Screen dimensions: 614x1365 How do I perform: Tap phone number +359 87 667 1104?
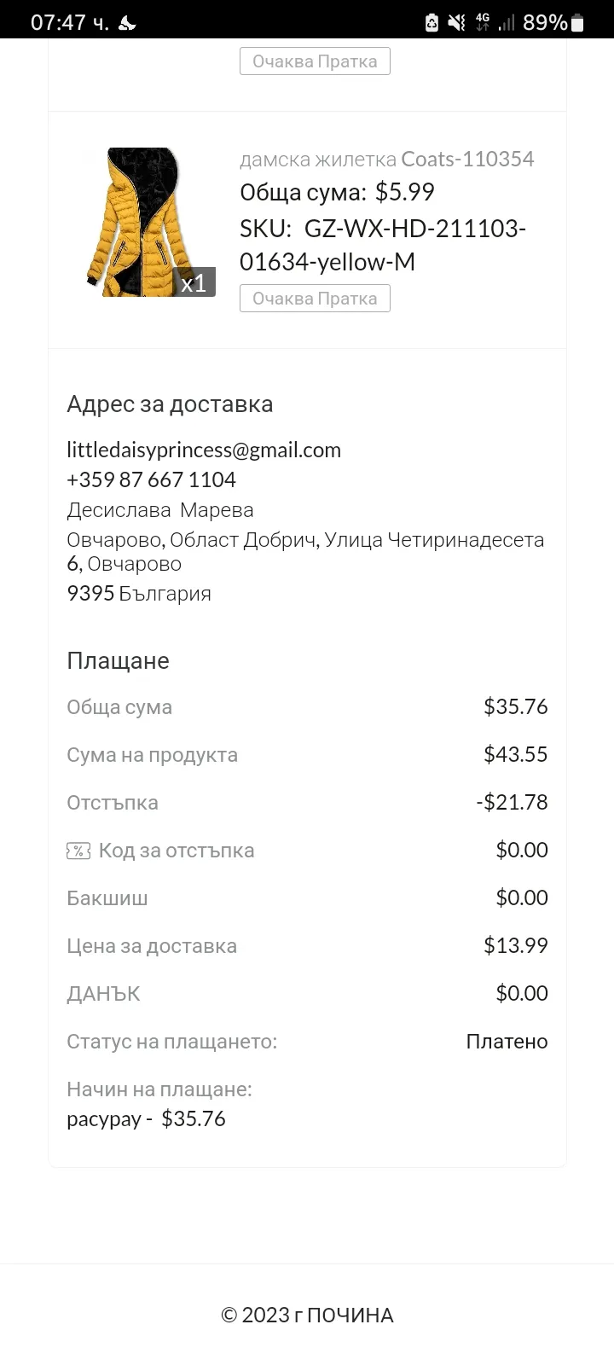152,479
